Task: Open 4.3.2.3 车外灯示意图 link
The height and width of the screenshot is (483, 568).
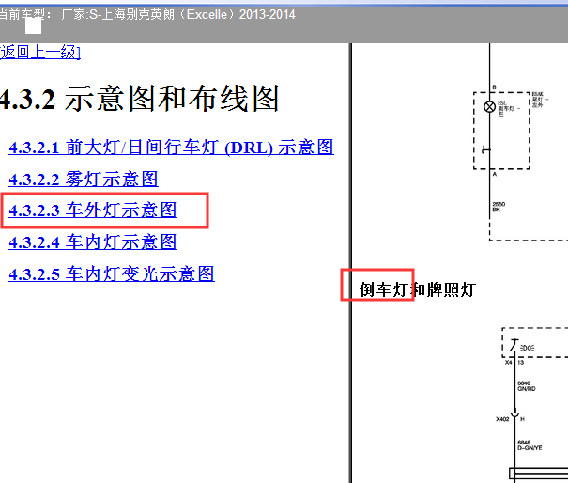Action: click(x=93, y=210)
